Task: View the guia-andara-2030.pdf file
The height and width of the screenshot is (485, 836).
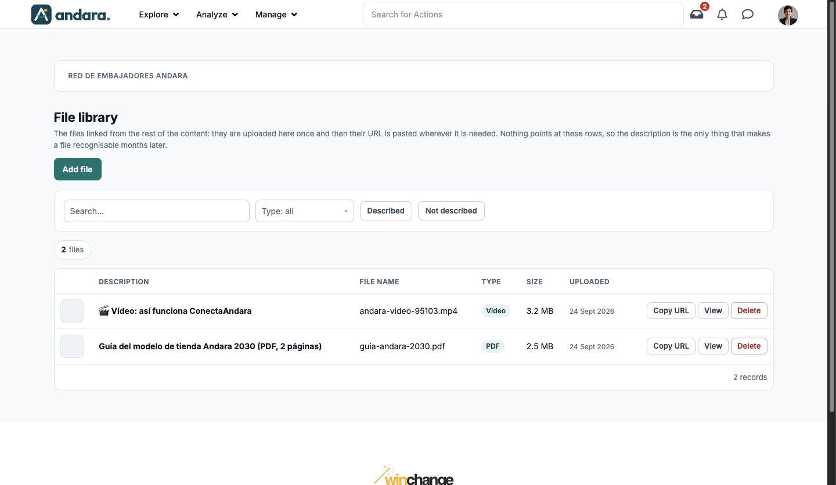Action: click(x=713, y=346)
